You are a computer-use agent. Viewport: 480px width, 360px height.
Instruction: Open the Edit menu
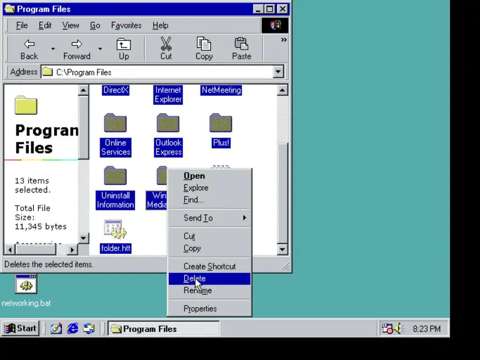45,25
